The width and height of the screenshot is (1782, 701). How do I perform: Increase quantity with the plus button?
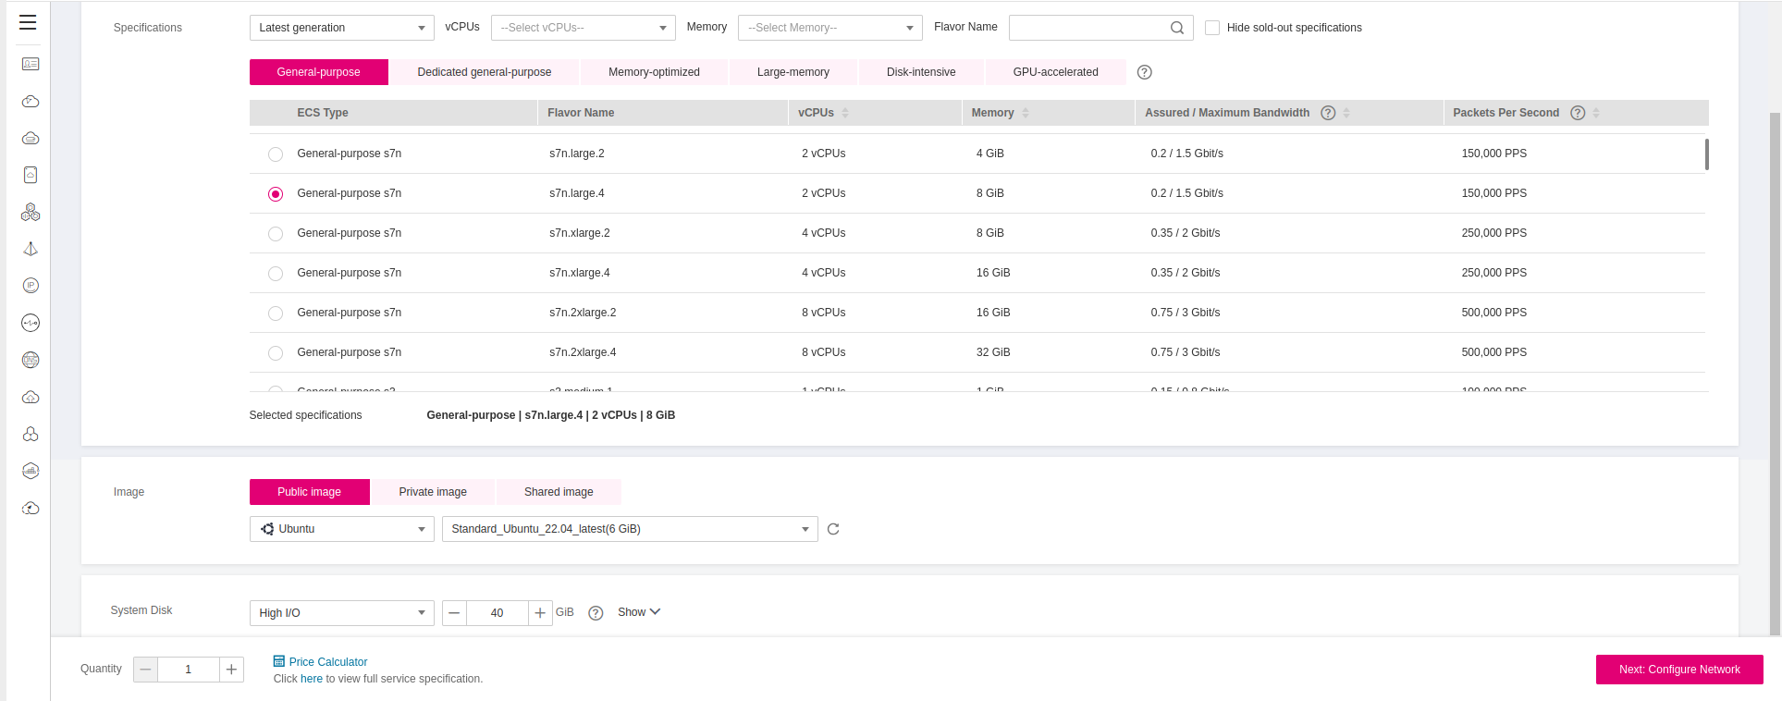231,670
